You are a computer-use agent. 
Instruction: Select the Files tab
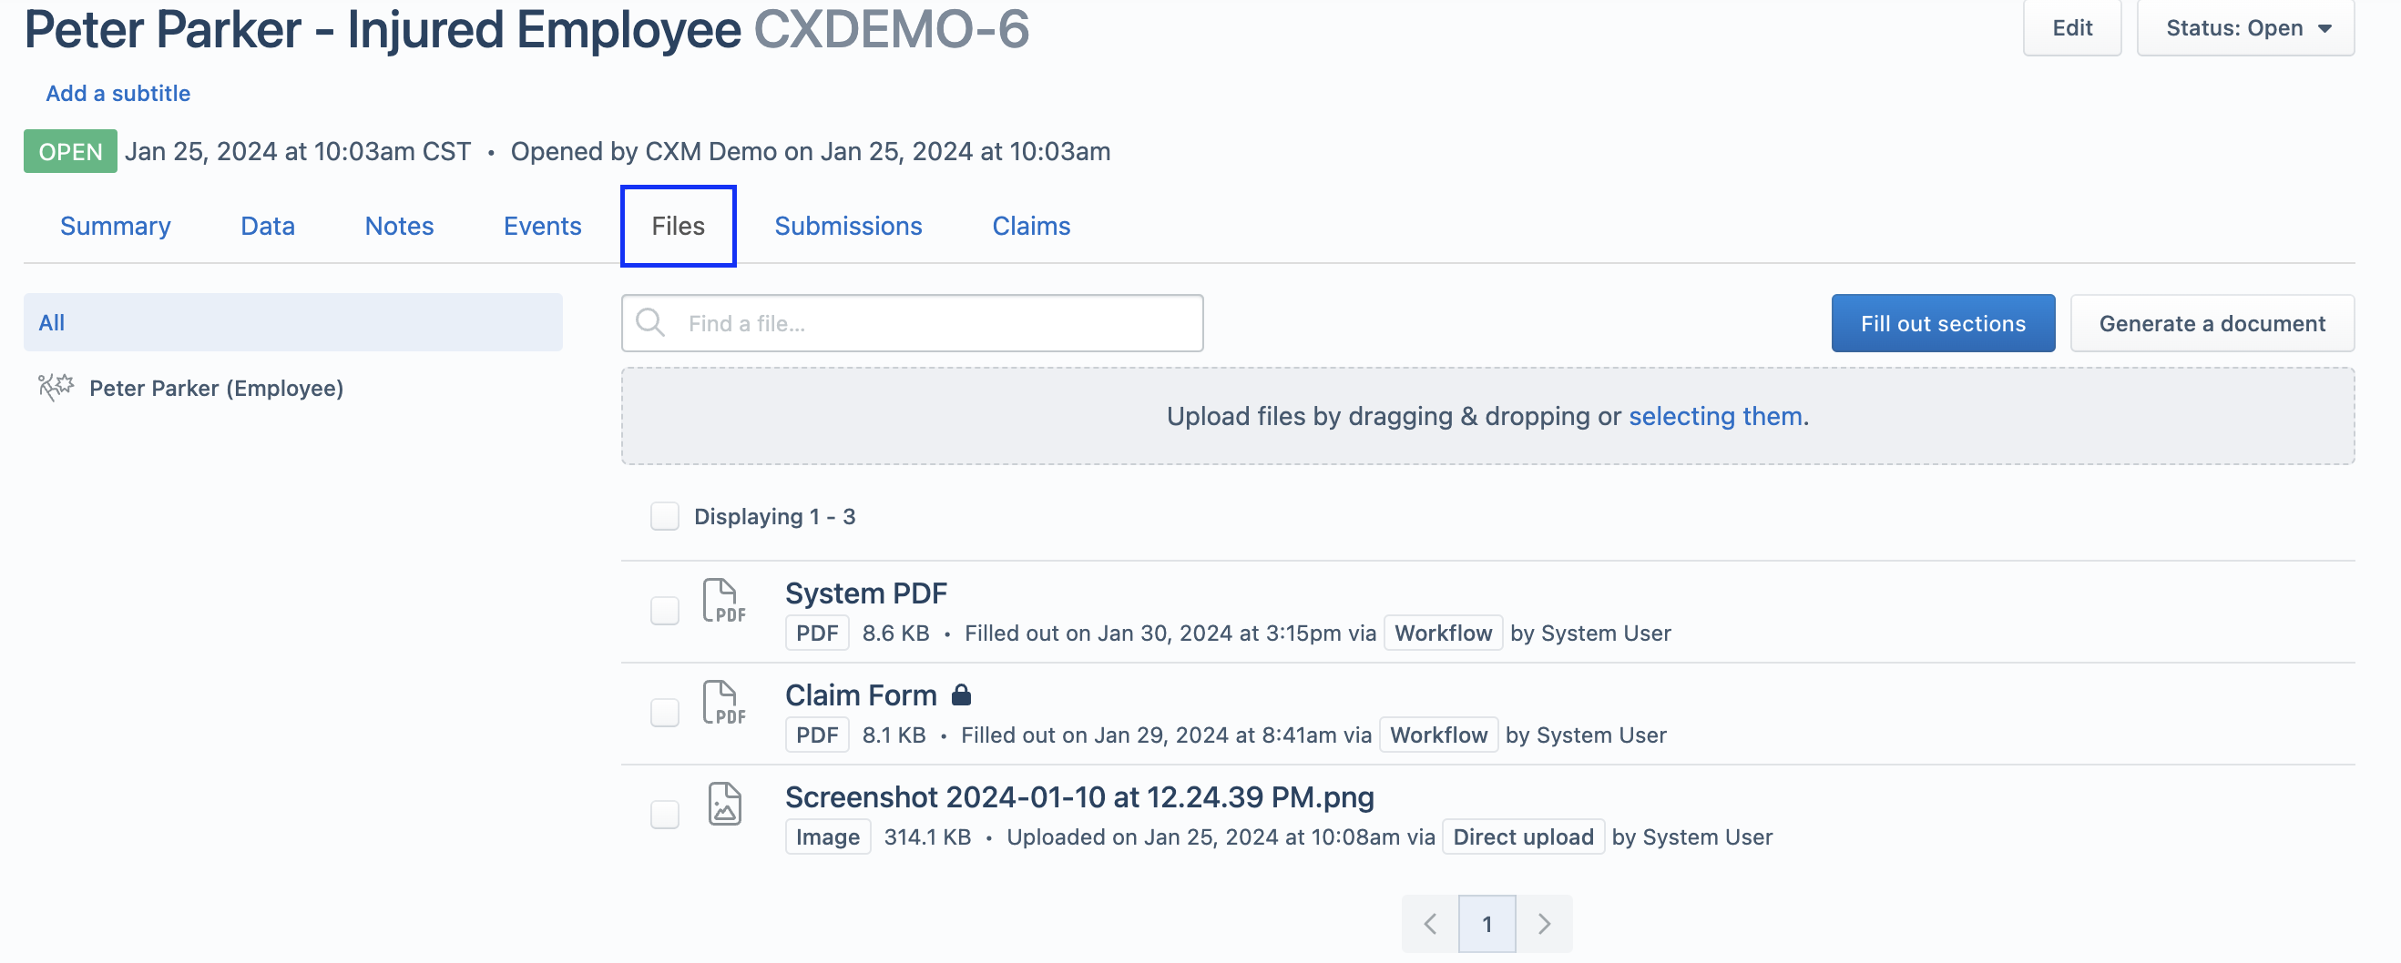click(679, 227)
